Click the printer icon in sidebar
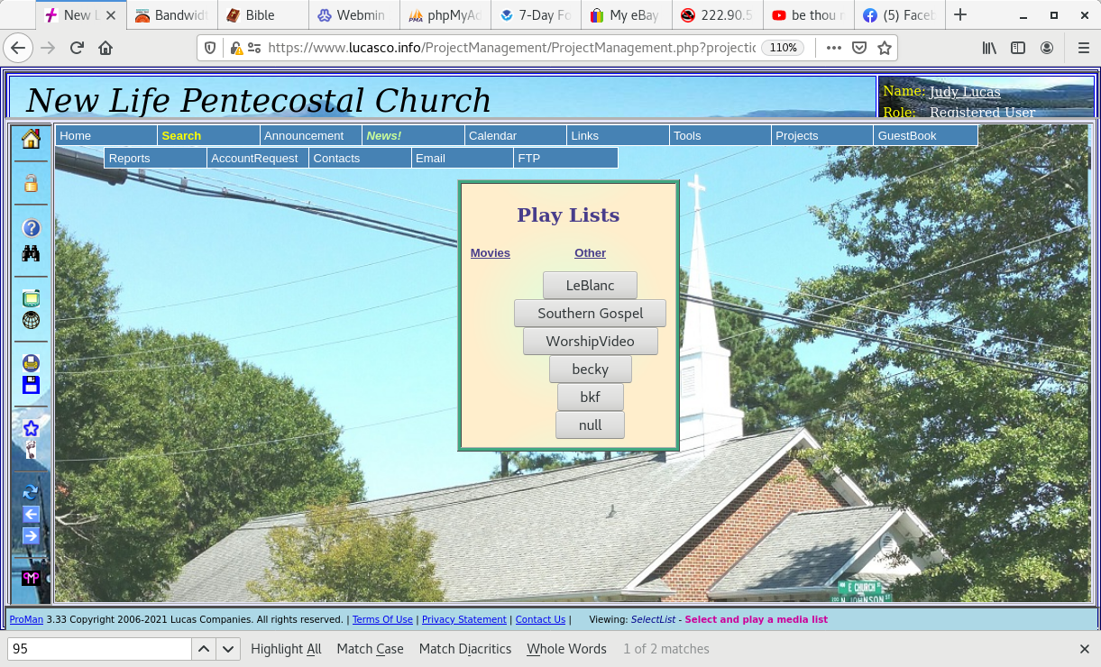This screenshot has width=1101, height=667. coord(31,363)
